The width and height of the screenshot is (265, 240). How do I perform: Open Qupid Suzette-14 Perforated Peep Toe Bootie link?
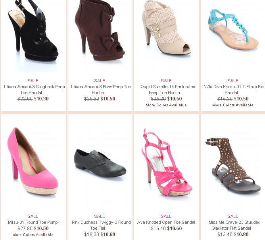pyautogui.click(x=168, y=90)
